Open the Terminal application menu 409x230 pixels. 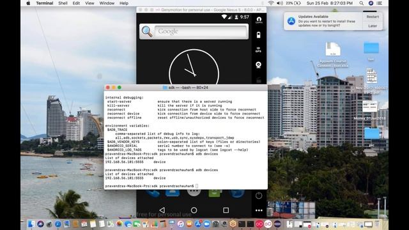coord(45,3)
